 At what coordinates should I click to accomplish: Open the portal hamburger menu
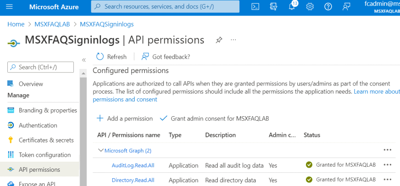point(9,6)
